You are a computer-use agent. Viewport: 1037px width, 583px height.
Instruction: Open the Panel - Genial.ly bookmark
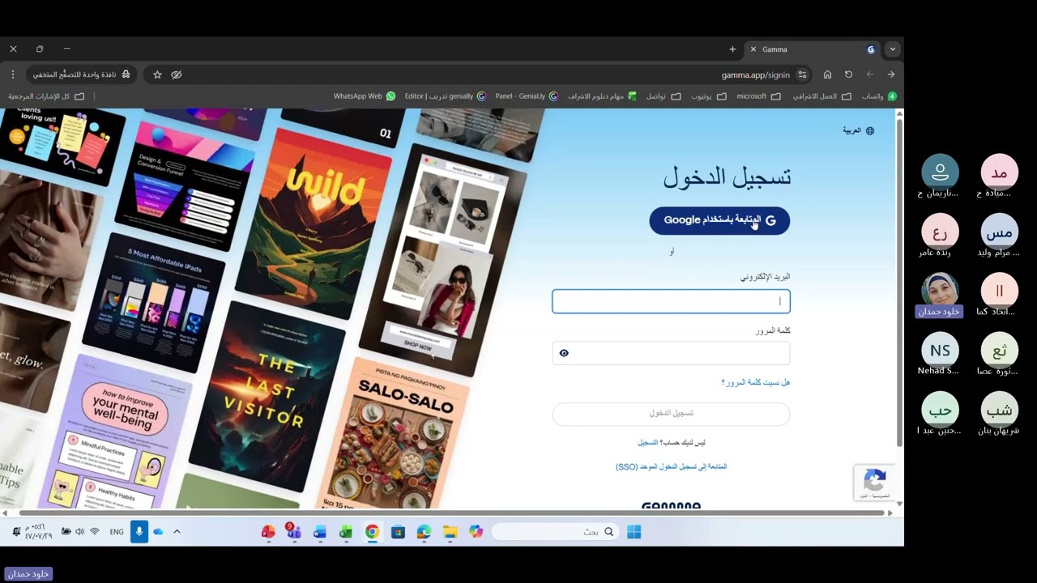point(527,96)
